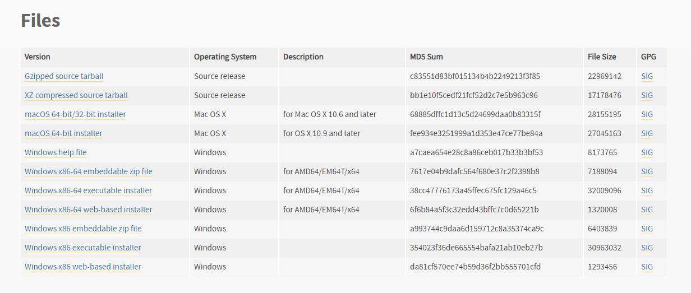This screenshot has height=293, width=691.
Task: Click SIG for macOS 64-bit installer row
Action: coord(647,133)
